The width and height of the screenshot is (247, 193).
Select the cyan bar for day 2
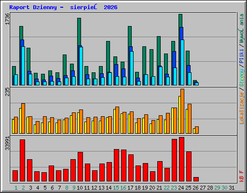[x=23, y=66]
